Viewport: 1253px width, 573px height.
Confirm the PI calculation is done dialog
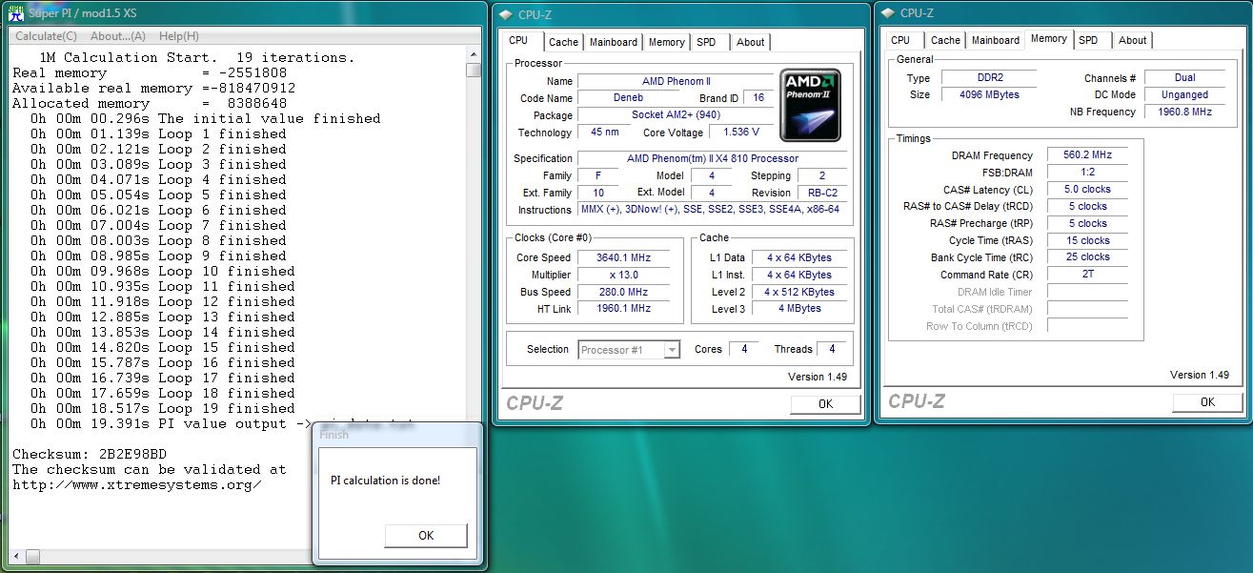point(426,535)
